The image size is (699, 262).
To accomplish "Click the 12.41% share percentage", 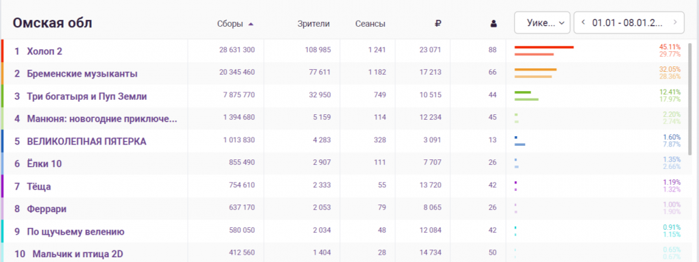I will [670, 92].
